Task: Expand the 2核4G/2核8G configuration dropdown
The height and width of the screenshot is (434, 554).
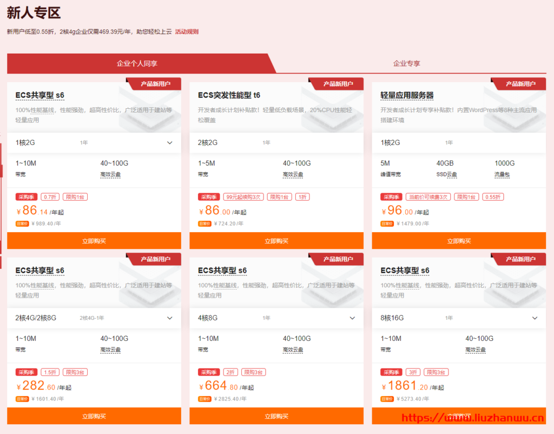Action: (169, 318)
